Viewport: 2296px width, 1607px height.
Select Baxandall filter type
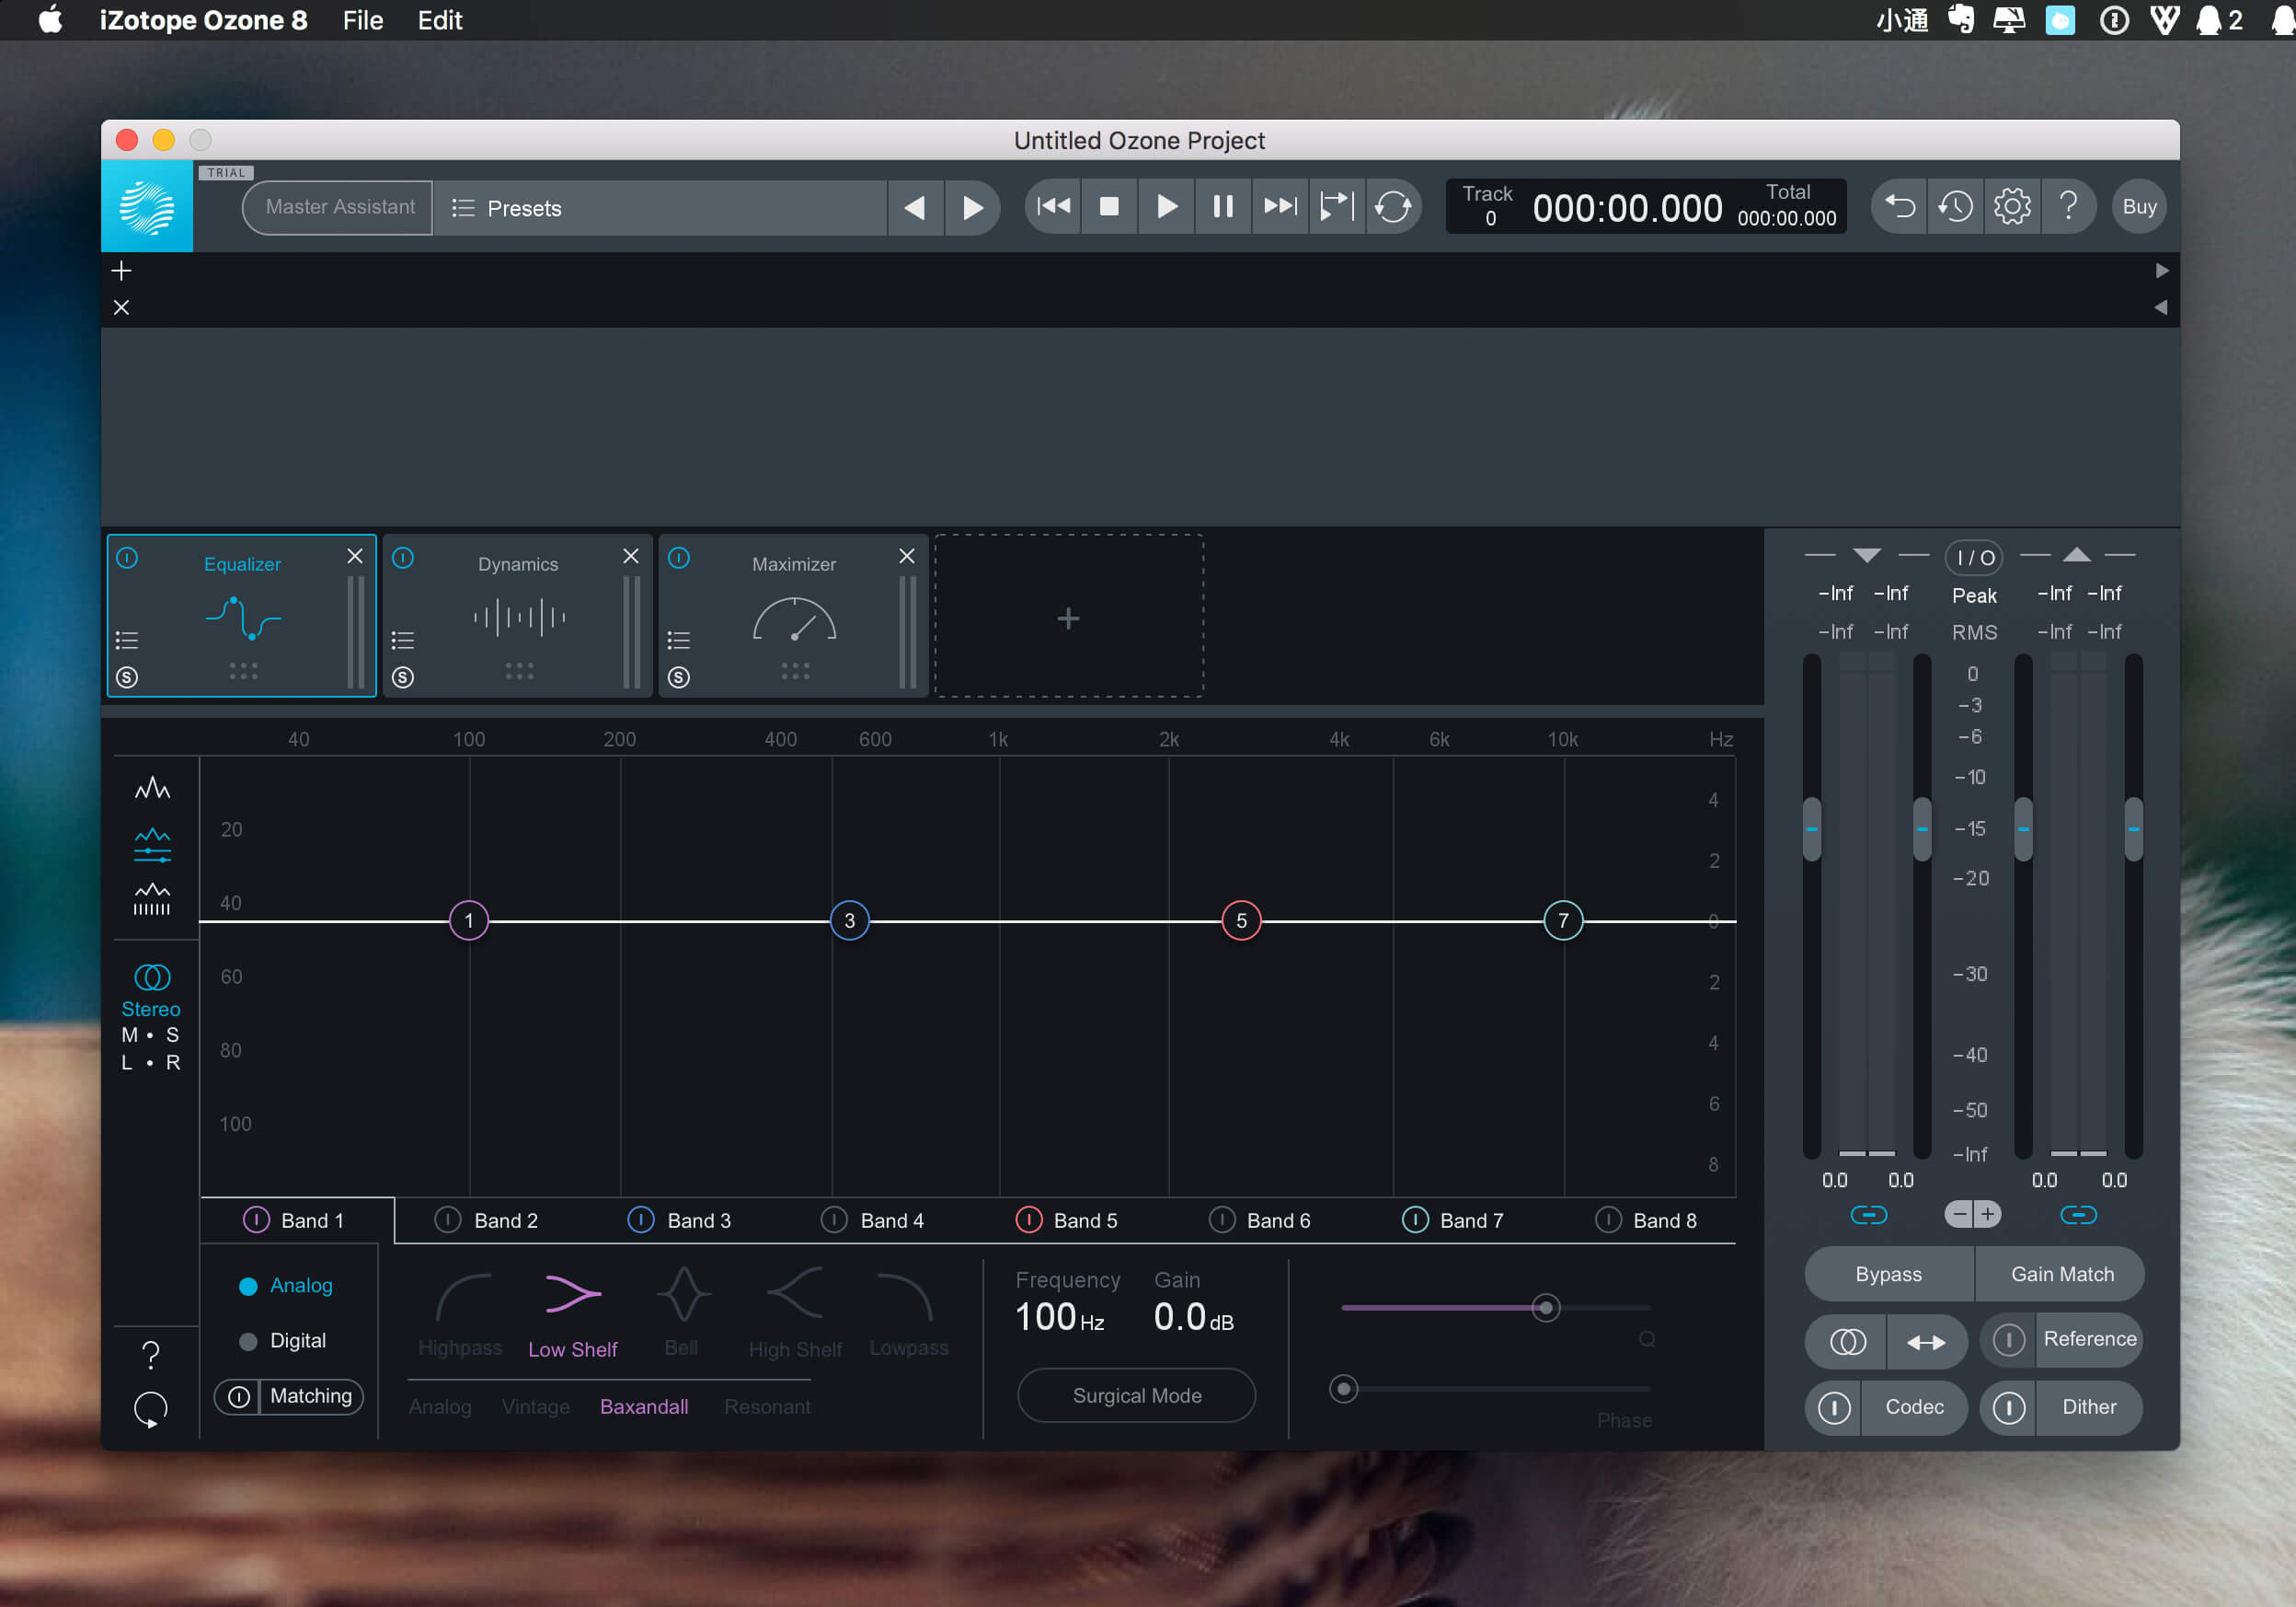644,1405
